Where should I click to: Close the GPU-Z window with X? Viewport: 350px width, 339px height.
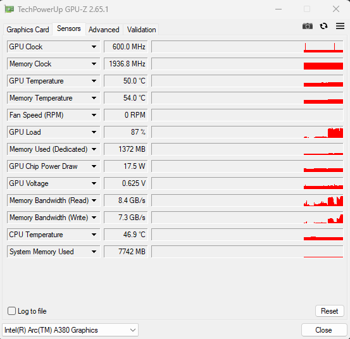click(x=336, y=9)
